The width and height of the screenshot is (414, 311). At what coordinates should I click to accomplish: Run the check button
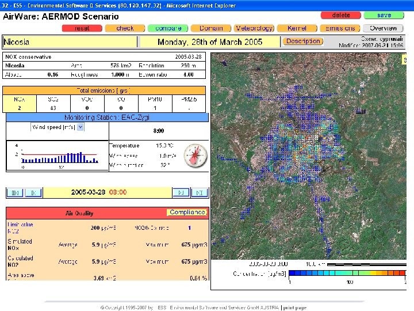125,28
